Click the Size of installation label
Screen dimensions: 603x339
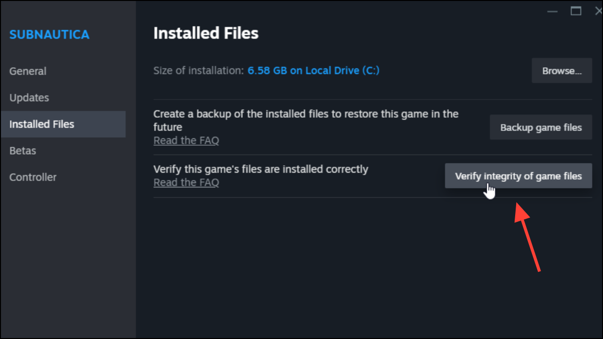(198, 70)
